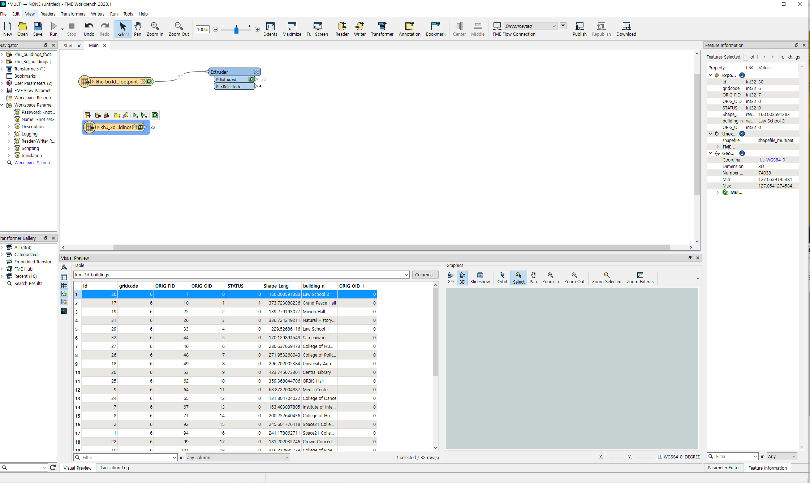Activate the canvas Pan tool

coord(138,29)
